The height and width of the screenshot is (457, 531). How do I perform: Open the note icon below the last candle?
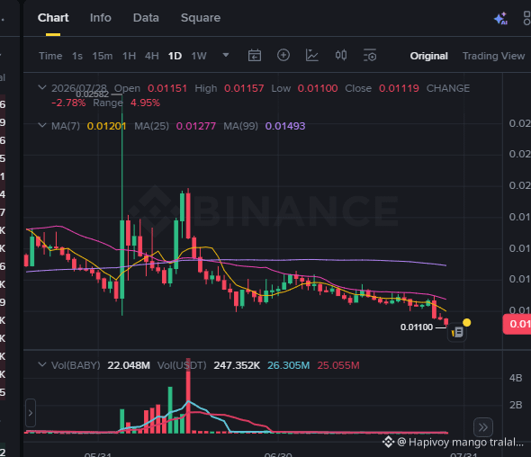(x=457, y=333)
